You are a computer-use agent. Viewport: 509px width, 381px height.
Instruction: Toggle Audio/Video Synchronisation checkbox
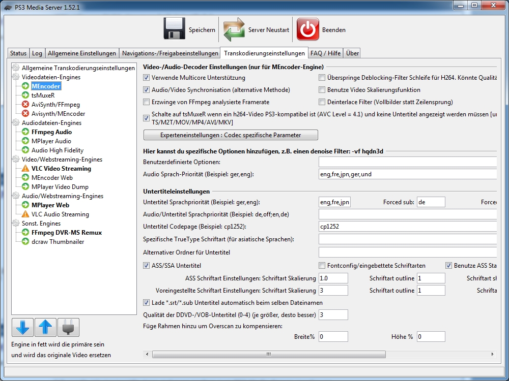(x=147, y=90)
